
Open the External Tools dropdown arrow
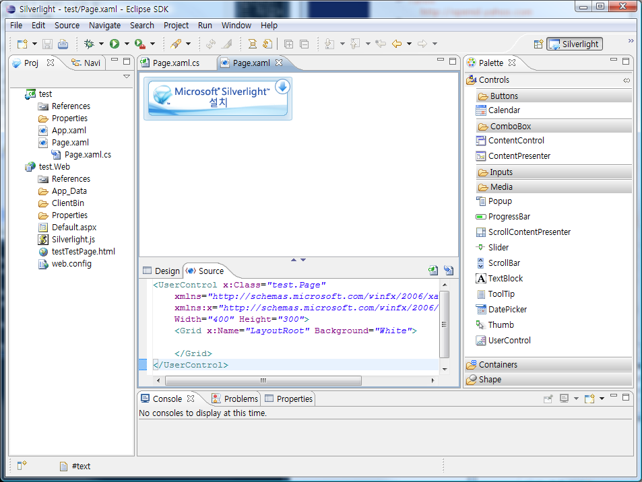(152, 44)
